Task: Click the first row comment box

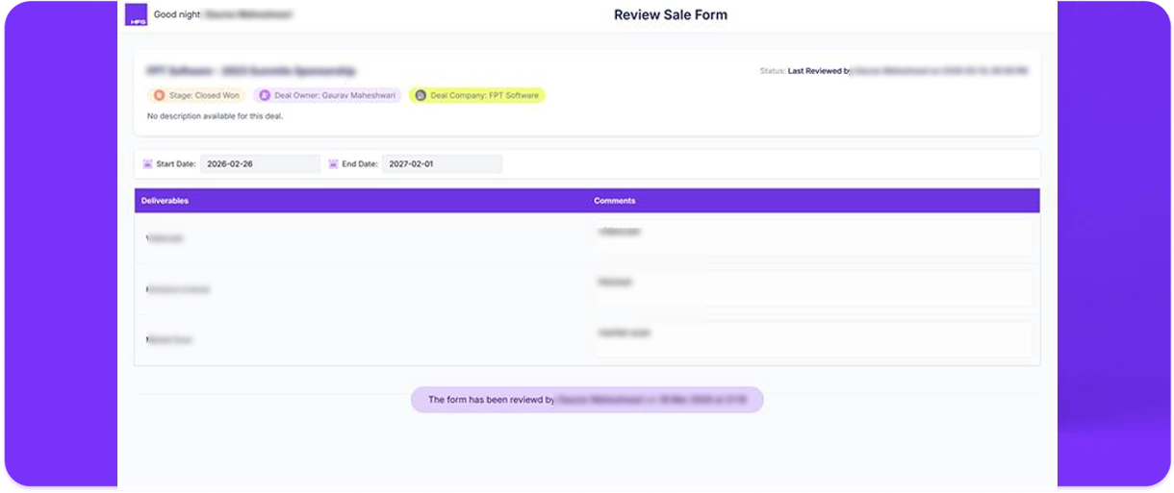Action: 813,237
